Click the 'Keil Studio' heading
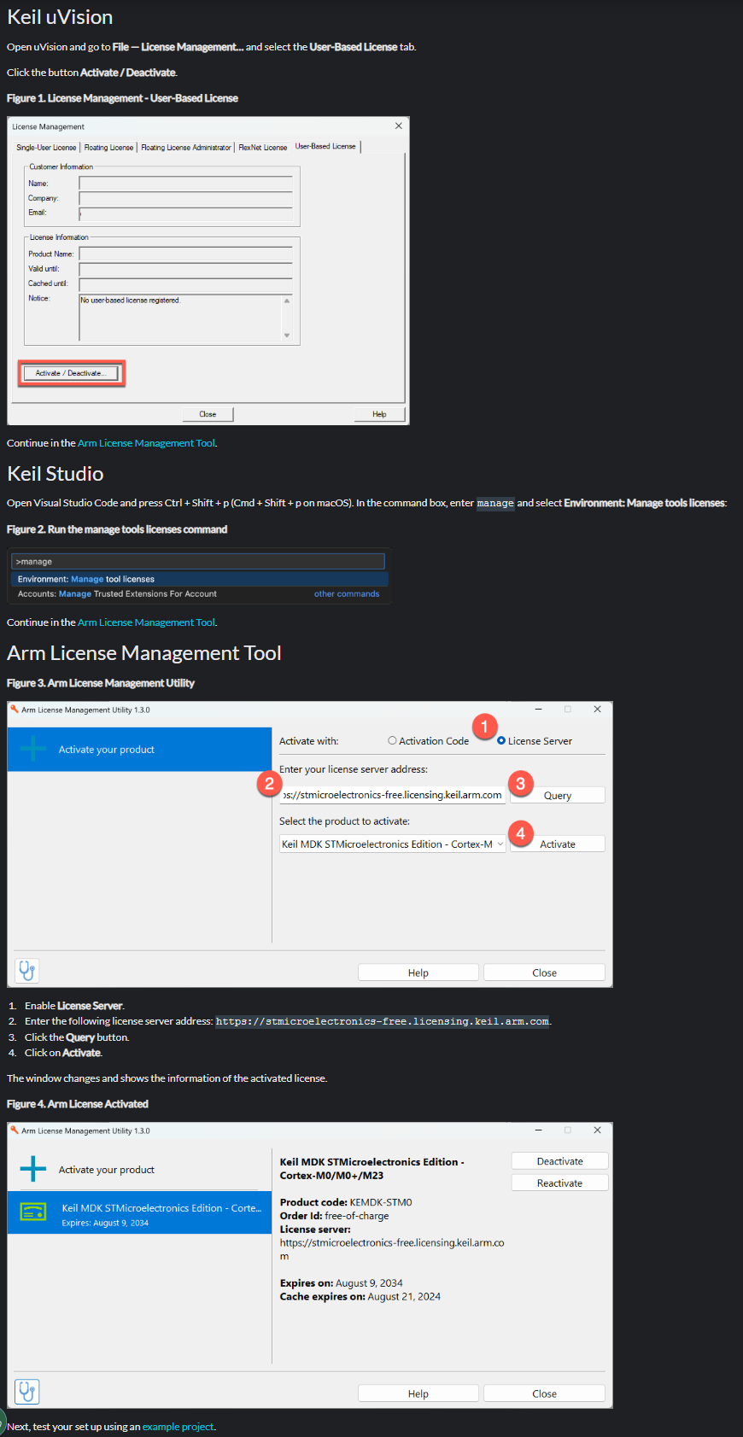This screenshot has height=1437, width=743. pos(56,474)
